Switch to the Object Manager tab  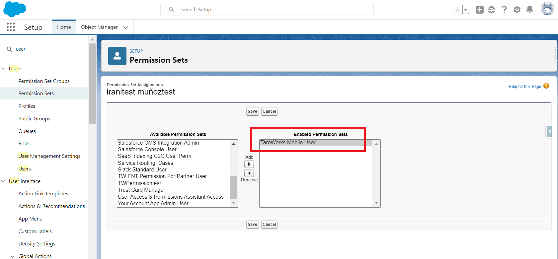(99, 27)
